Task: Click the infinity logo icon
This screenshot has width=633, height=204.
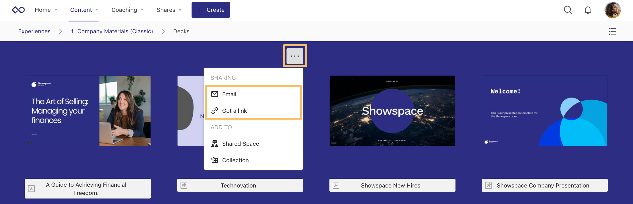Action: pos(18,10)
